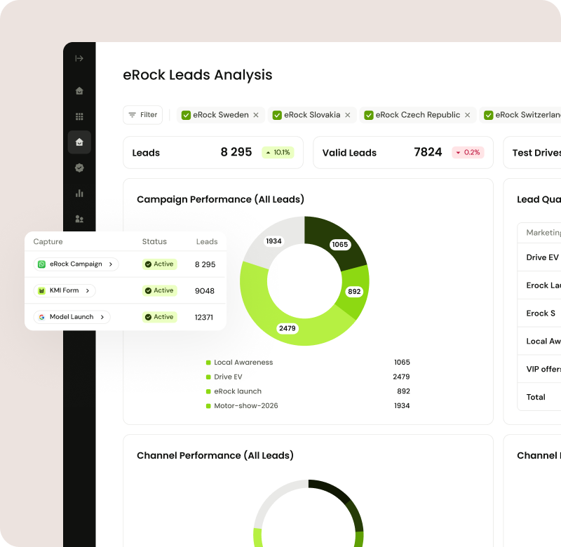Click the Drive EV legend entry
The width and height of the screenshot is (561, 547).
pyautogui.click(x=228, y=377)
